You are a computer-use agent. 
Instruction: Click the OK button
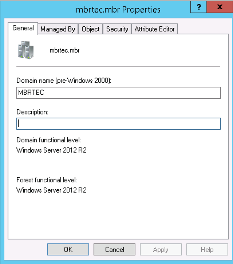[x=68, y=249]
